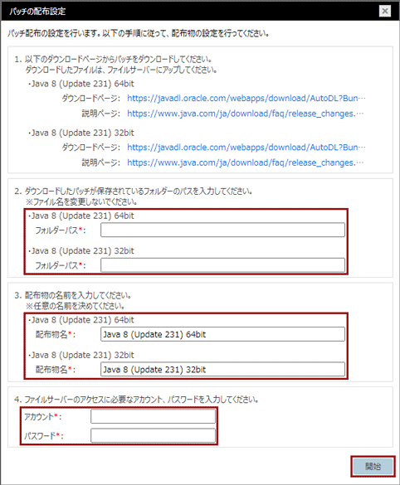Click the 32bit 配布物名 input field
The image size is (400, 485).
222,369
